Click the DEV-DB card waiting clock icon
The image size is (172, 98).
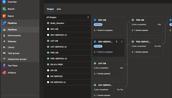[x=95, y=20]
